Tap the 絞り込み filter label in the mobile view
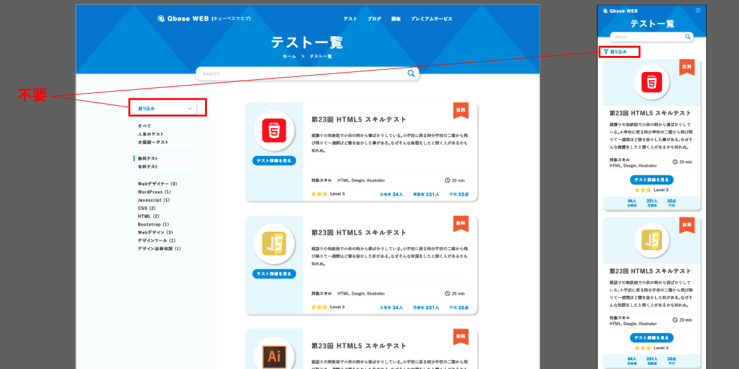 [618, 52]
